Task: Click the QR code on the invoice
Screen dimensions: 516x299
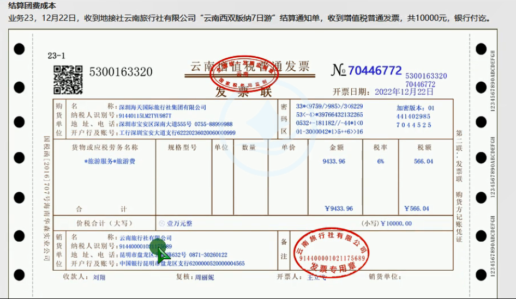Action: pyautogui.click(x=68, y=80)
